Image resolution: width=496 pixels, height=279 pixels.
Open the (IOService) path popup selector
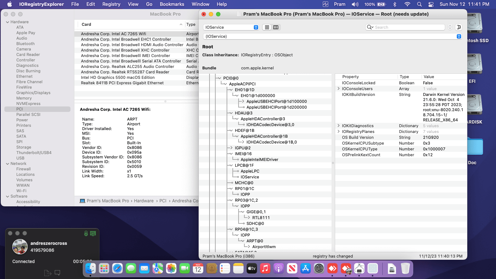click(332, 36)
